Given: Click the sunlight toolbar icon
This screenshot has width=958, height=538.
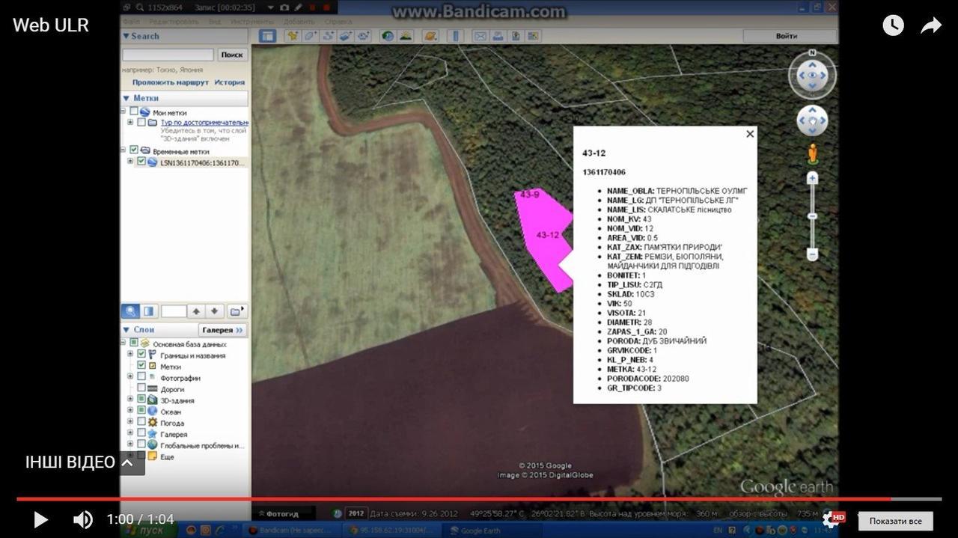Looking at the screenshot, I should click(x=405, y=36).
